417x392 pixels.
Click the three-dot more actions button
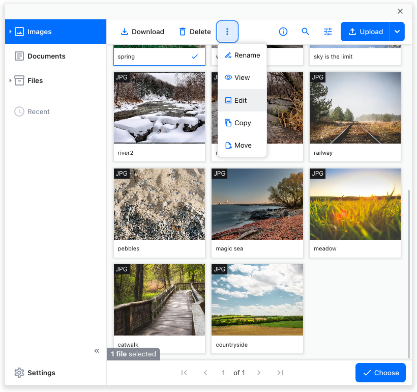pyautogui.click(x=227, y=32)
